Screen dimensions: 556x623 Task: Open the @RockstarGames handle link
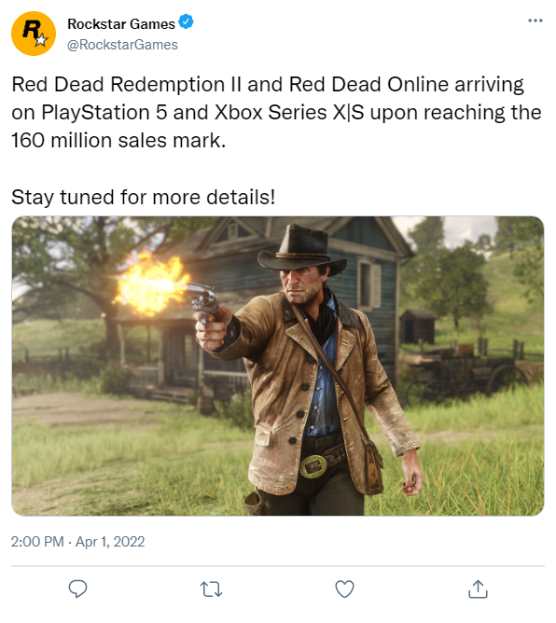[122, 45]
